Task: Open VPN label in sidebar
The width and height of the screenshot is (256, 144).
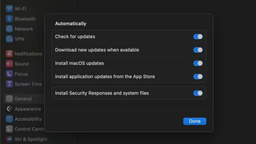Action: [x=19, y=39]
